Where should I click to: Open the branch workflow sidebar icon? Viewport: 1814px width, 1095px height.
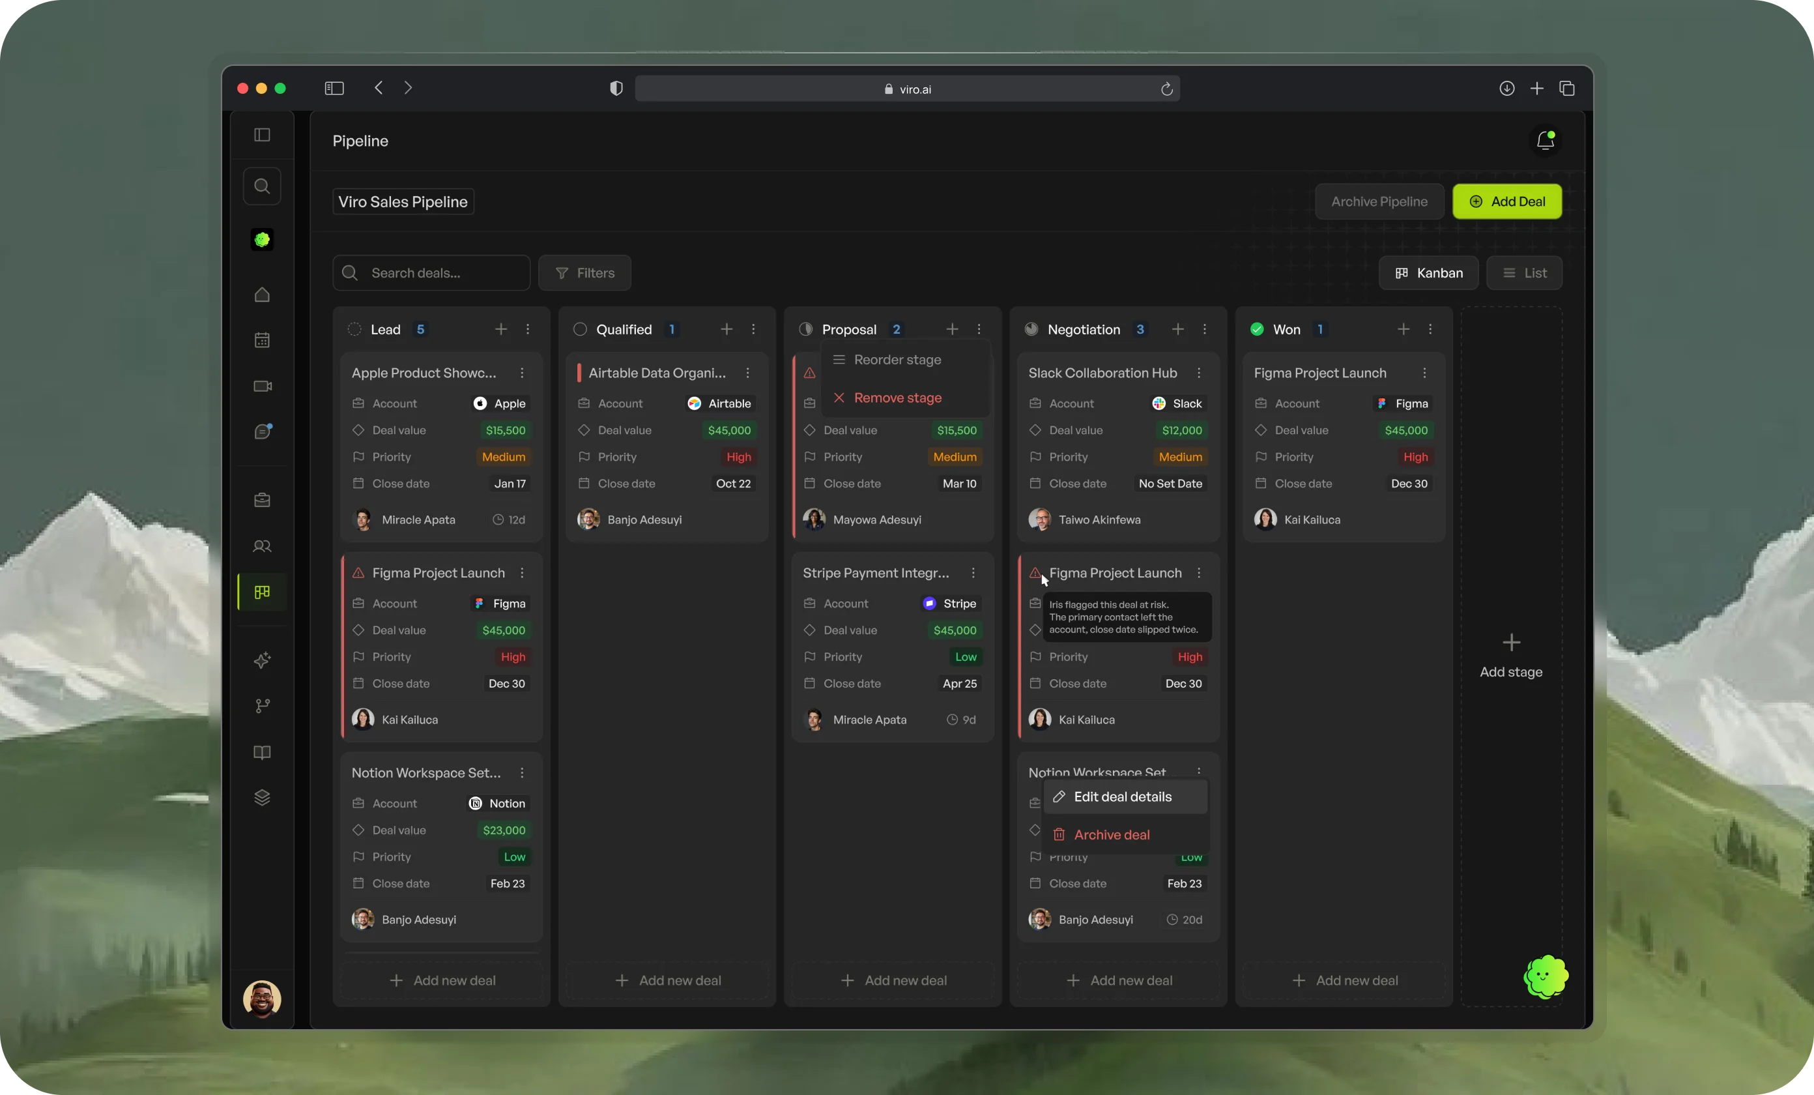point(262,706)
